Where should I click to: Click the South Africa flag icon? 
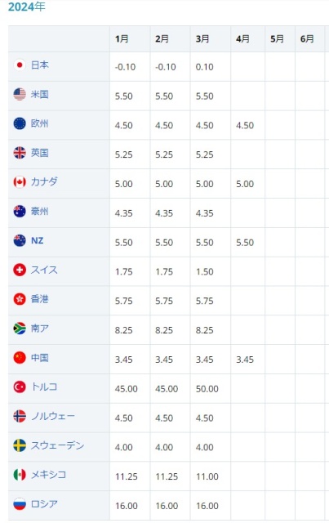coord(20,329)
